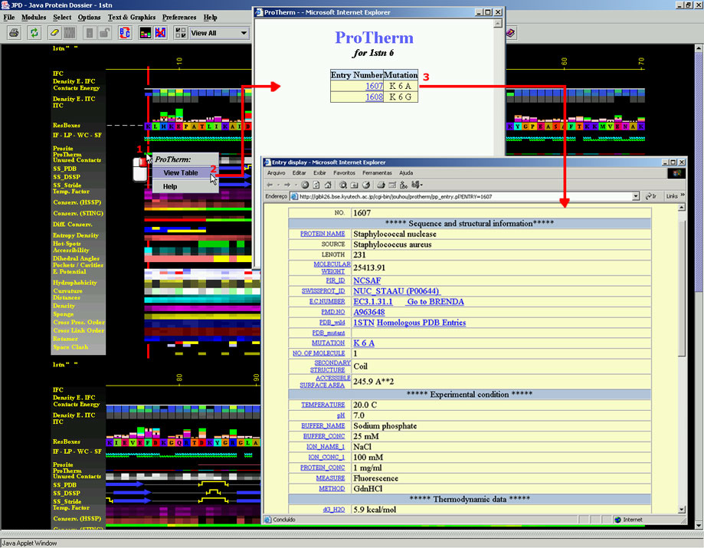Open the back-history dropdown arrow
This screenshot has height=548, width=704.
(x=278, y=185)
